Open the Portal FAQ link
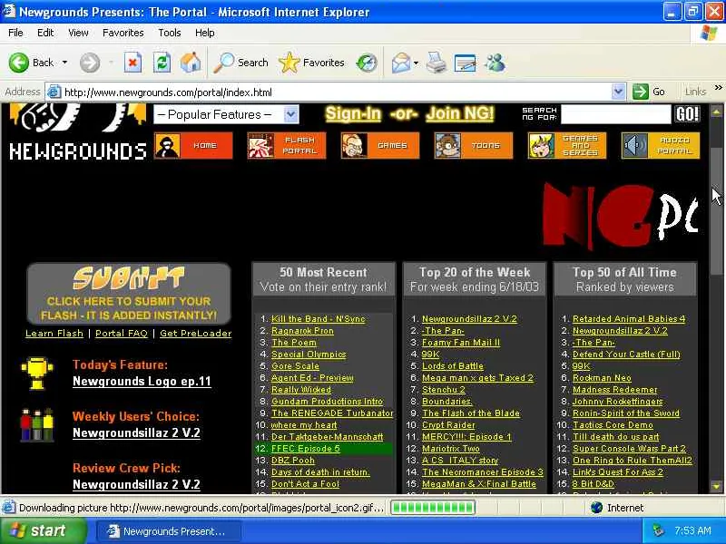The width and height of the screenshot is (726, 544). click(122, 333)
